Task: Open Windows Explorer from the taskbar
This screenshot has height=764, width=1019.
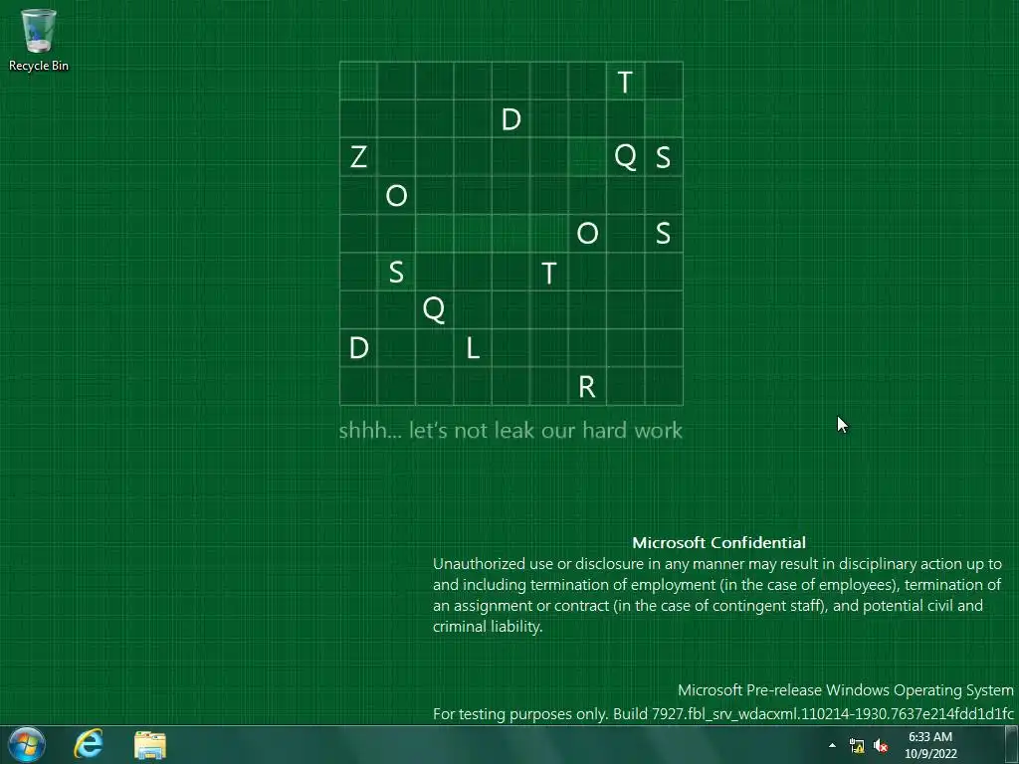Action: pyautogui.click(x=150, y=745)
